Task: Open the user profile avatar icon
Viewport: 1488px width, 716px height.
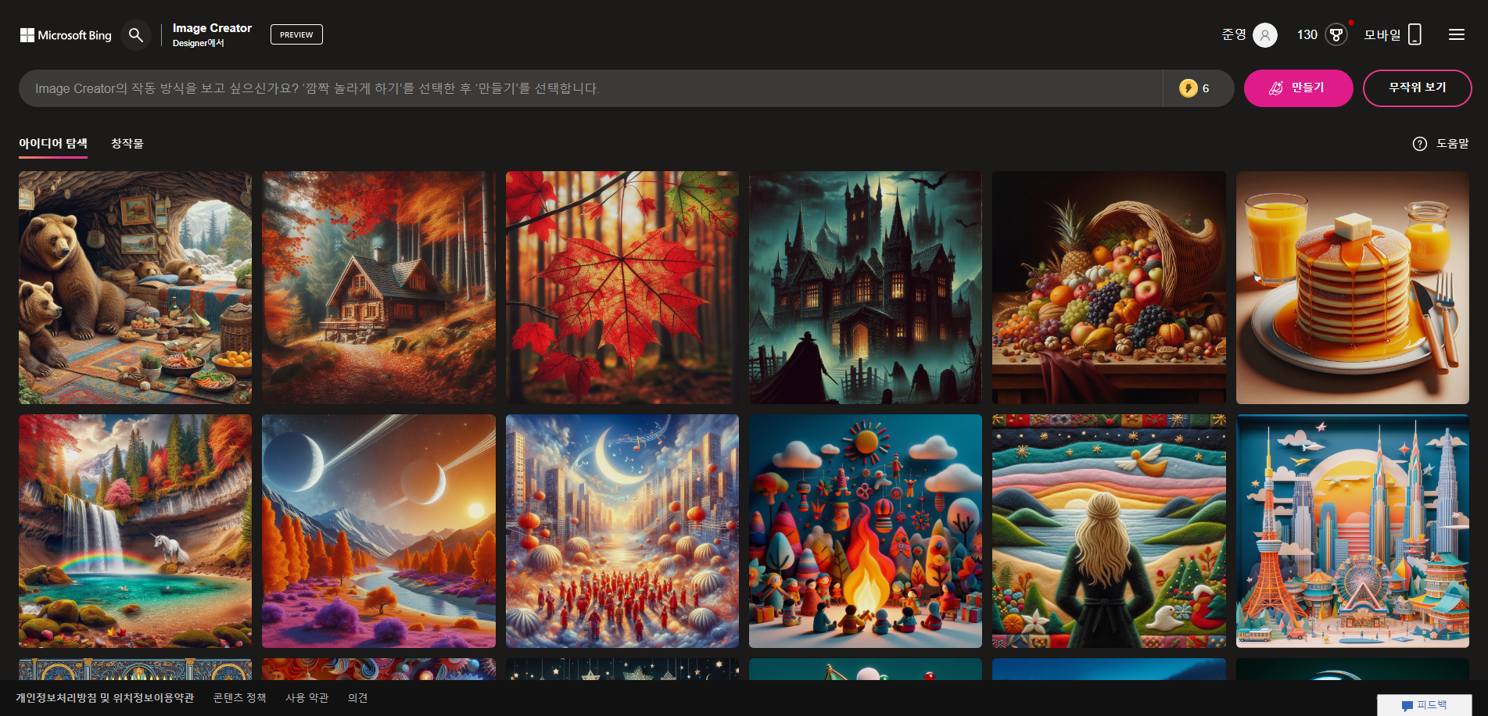Action: (1264, 35)
